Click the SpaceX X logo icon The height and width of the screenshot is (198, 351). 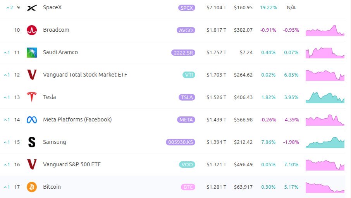click(31, 8)
